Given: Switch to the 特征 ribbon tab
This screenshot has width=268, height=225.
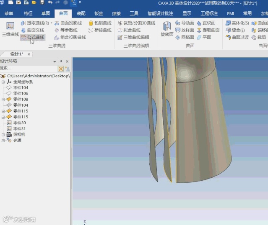Looking at the screenshot, I should pyautogui.click(x=28, y=13).
